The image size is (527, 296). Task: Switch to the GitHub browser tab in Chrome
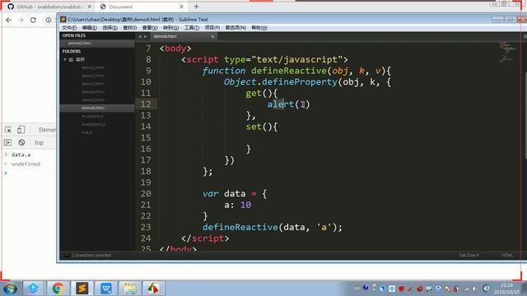pos(49,7)
